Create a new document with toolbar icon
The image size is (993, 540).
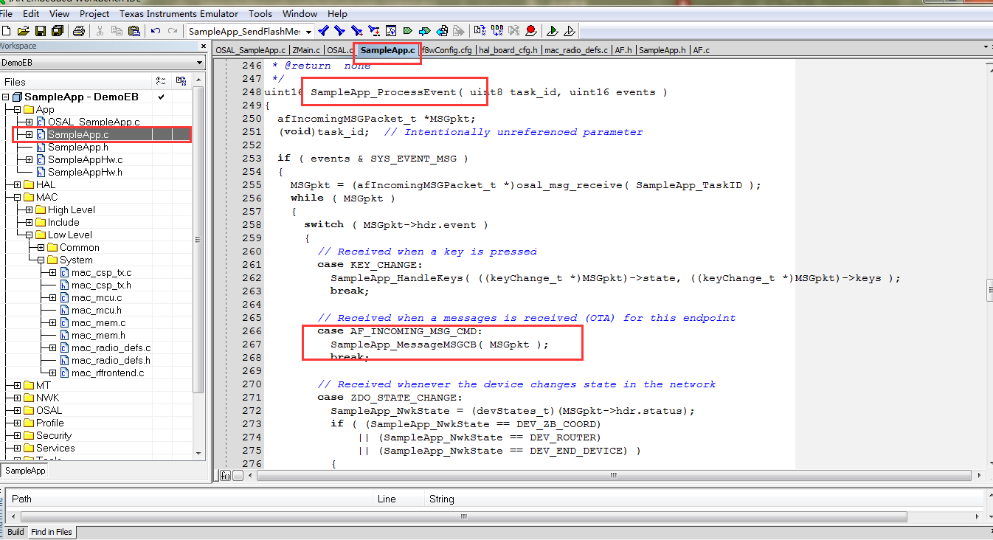pos(7,31)
